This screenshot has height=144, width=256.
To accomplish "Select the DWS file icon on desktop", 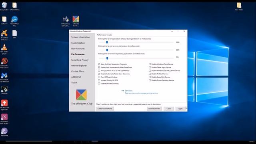I will [14, 34].
